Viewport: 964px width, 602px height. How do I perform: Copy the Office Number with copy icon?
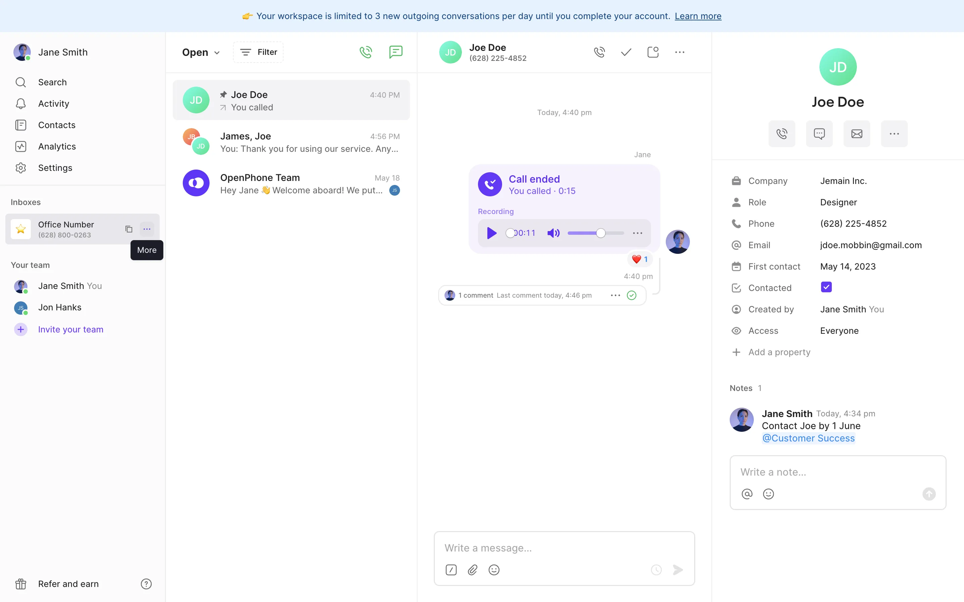point(129,229)
